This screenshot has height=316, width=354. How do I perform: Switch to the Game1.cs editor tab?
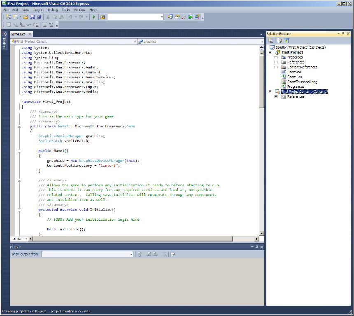click(x=18, y=34)
